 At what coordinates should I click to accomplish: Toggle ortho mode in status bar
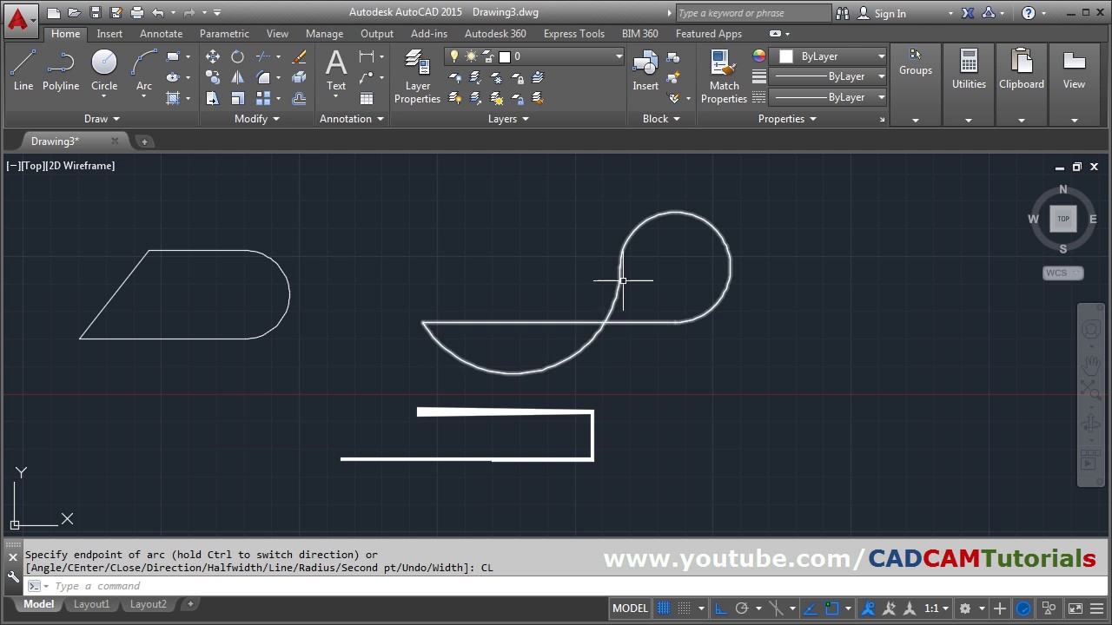(x=721, y=609)
